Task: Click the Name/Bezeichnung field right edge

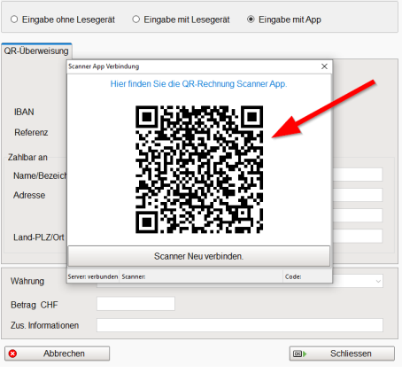Action: [x=358, y=175]
